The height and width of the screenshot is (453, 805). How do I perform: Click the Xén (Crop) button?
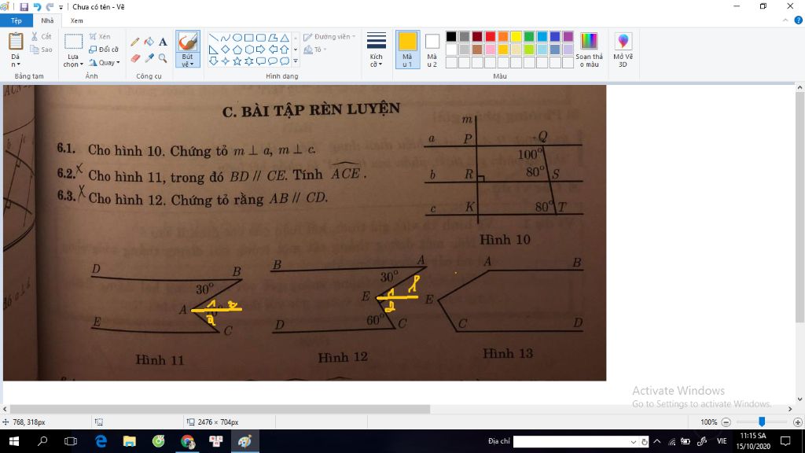coord(100,36)
